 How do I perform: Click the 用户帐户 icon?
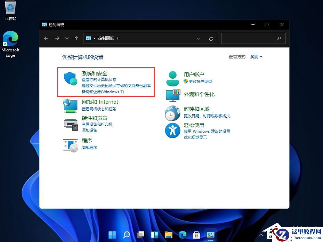pyautogui.click(x=172, y=78)
